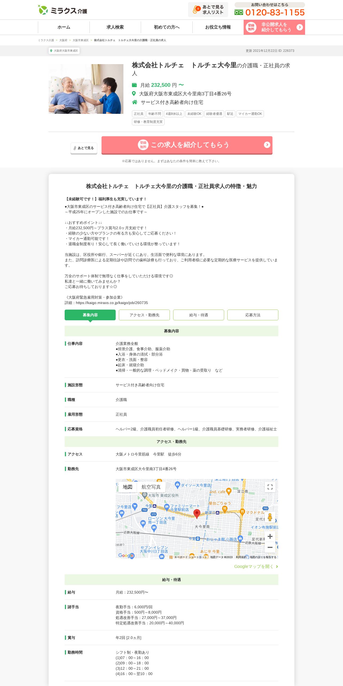
Task: Click arrow beside Googleマップを開く
Action: (277, 567)
